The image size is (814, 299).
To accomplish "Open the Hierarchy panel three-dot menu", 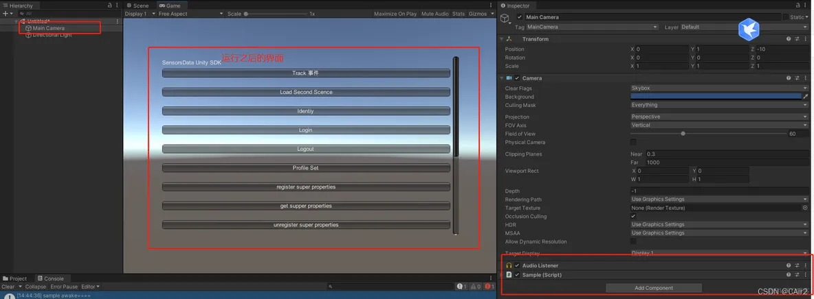I will coord(118,5).
